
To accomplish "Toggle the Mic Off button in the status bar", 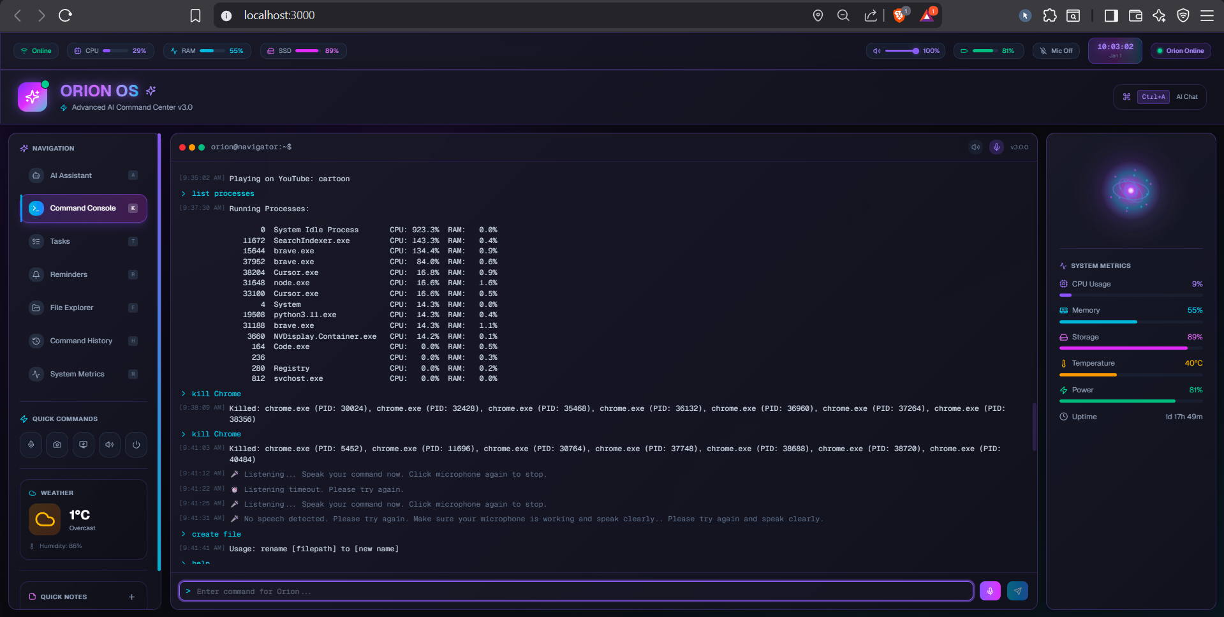I will click(x=1056, y=51).
